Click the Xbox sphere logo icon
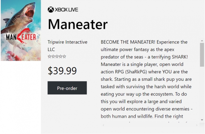 (x=51, y=10)
